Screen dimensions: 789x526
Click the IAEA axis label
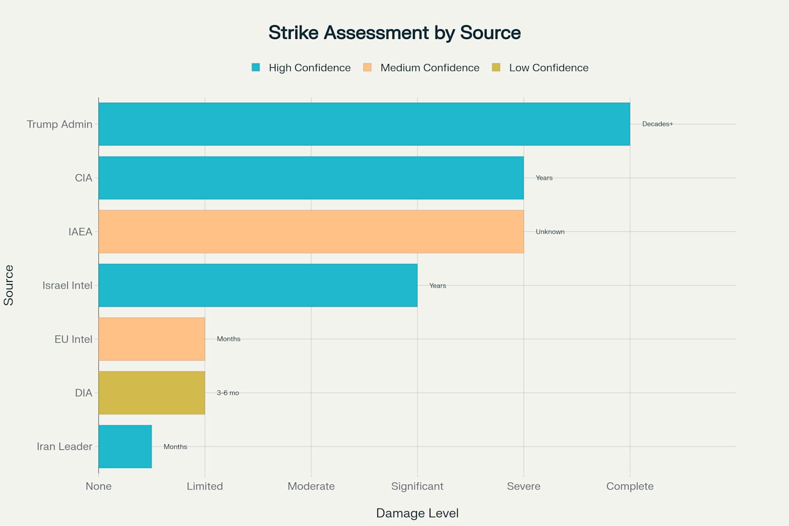(81, 232)
